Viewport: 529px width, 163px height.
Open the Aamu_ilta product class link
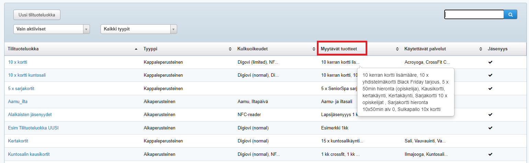(x=18, y=102)
